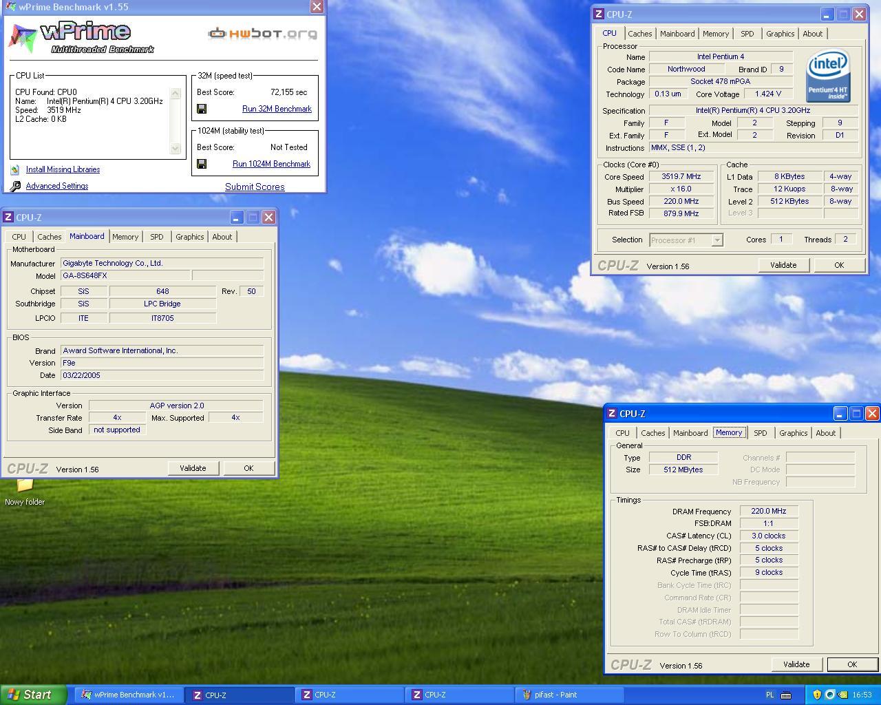The width and height of the screenshot is (881, 705).
Task: Click the HWBOT.org logo
Action: [x=263, y=33]
